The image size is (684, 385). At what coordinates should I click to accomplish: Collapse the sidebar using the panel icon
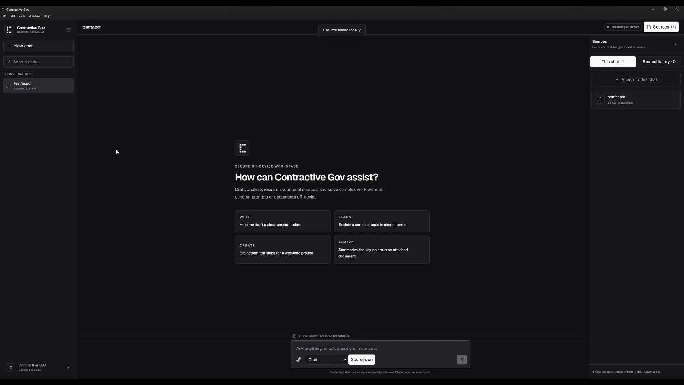pos(68,30)
